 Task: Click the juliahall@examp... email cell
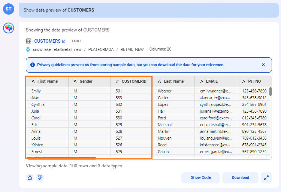click(216, 111)
